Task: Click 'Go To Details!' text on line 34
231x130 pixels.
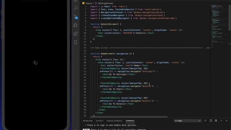Action: [x=117, y=104]
